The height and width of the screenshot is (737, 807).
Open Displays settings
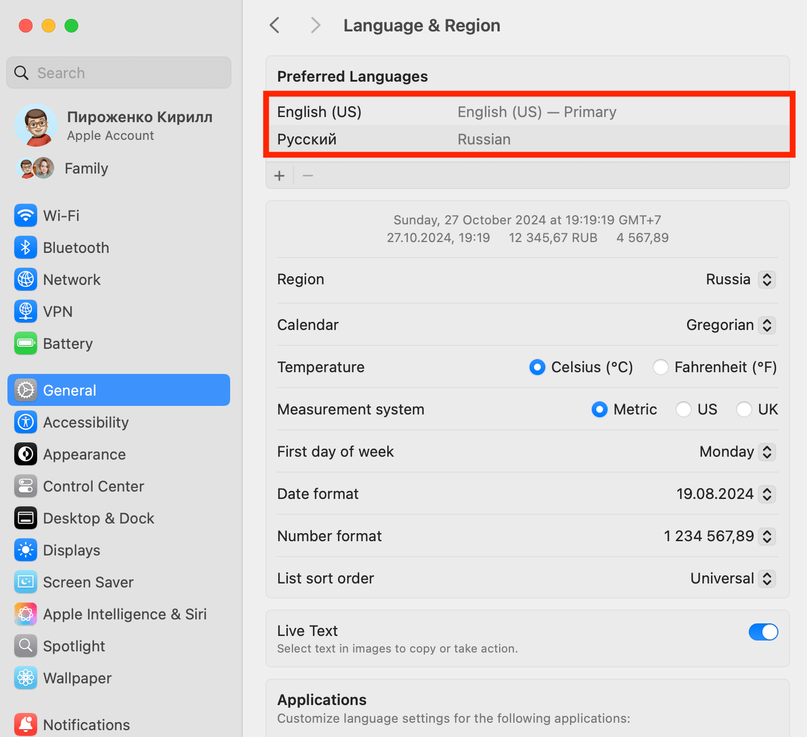click(72, 550)
